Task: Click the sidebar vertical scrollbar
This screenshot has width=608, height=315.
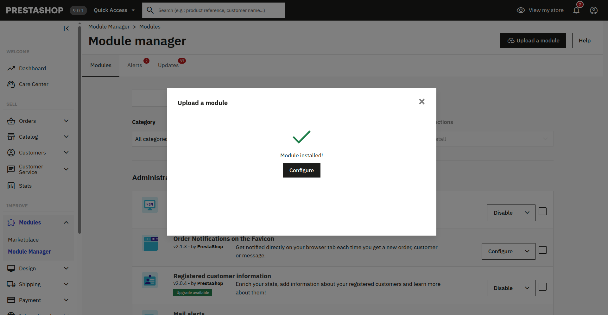Action: click(80, 130)
